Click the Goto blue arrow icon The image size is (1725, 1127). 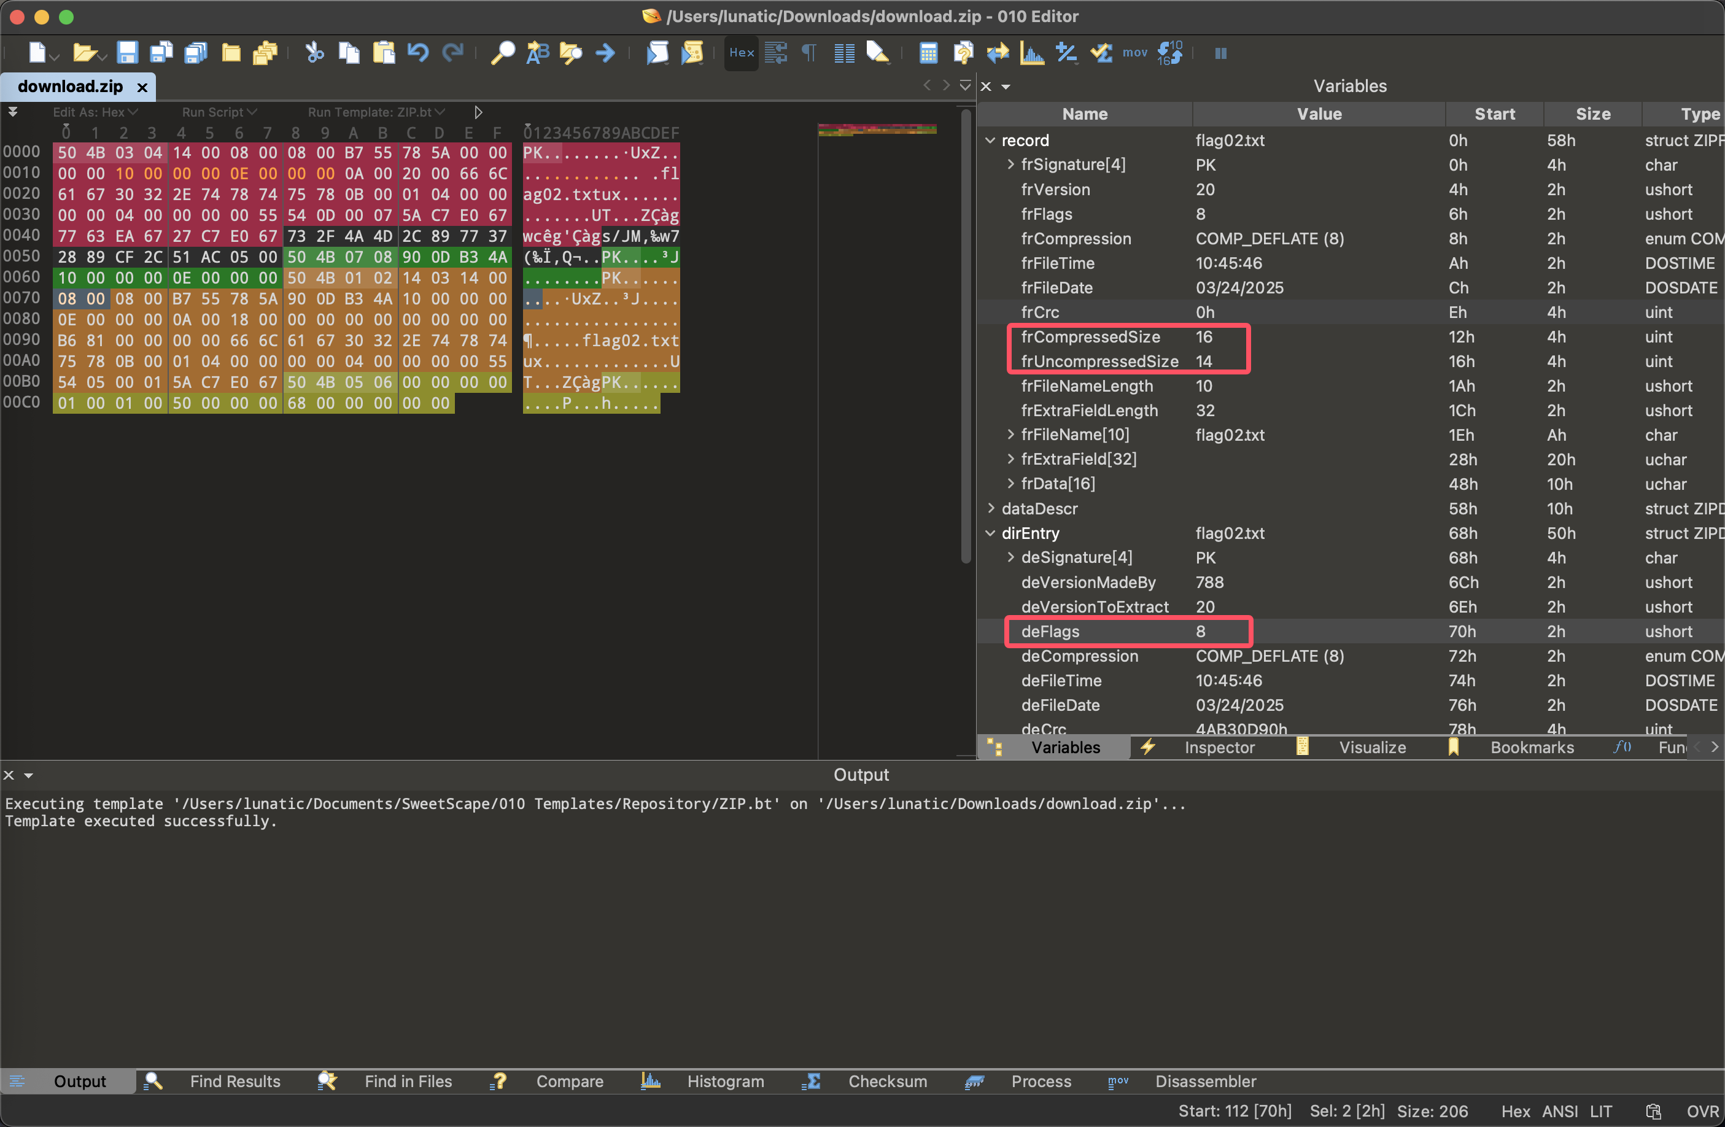coord(605,53)
